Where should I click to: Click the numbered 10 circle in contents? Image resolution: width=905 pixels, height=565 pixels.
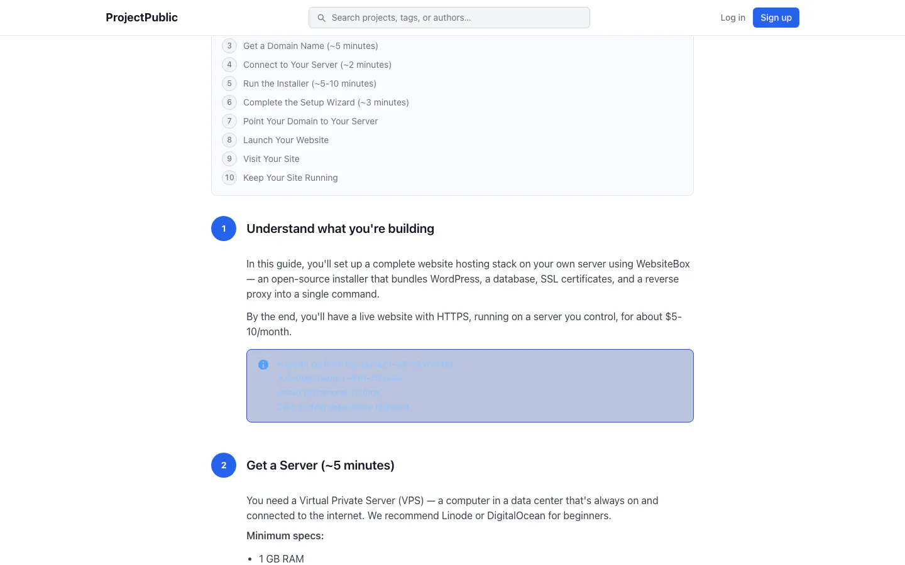click(x=229, y=178)
